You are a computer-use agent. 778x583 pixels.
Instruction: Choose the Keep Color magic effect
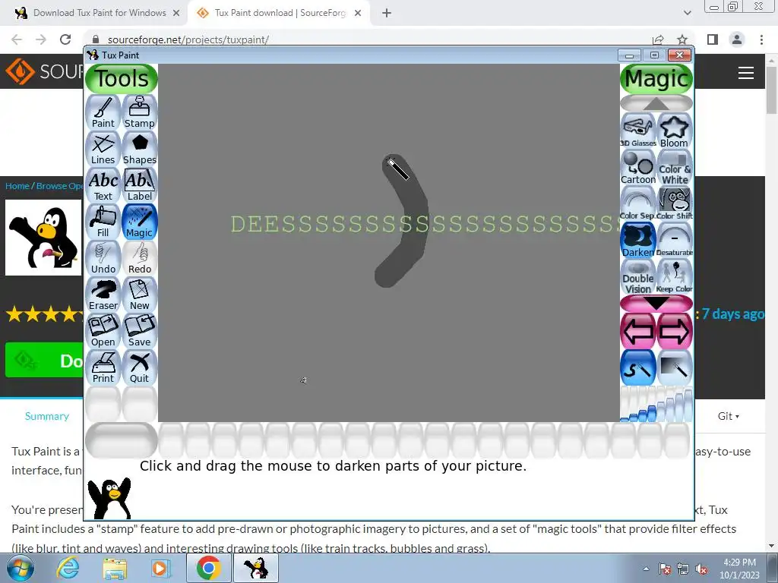pyautogui.click(x=675, y=276)
